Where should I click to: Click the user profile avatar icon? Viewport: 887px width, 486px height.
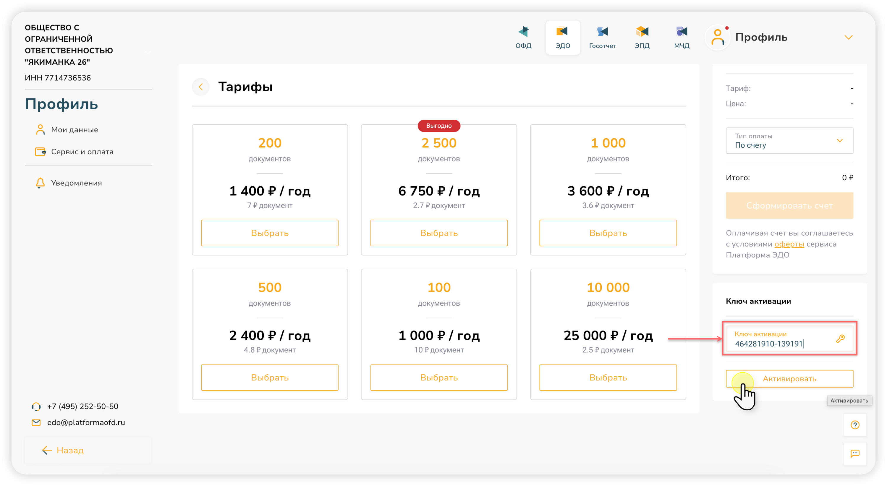coord(718,37)
